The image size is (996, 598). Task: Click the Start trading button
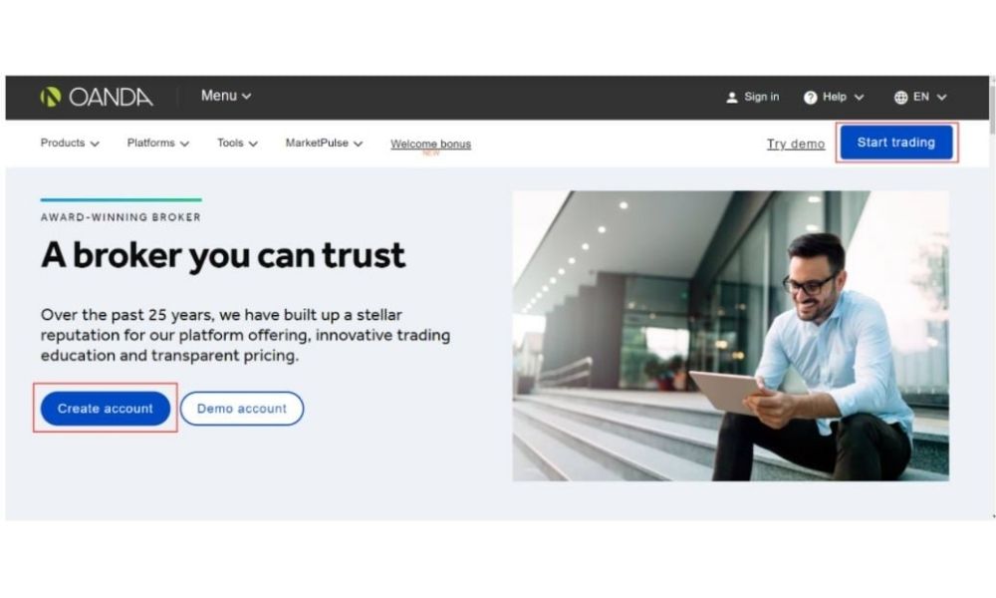tap(896, 143)
